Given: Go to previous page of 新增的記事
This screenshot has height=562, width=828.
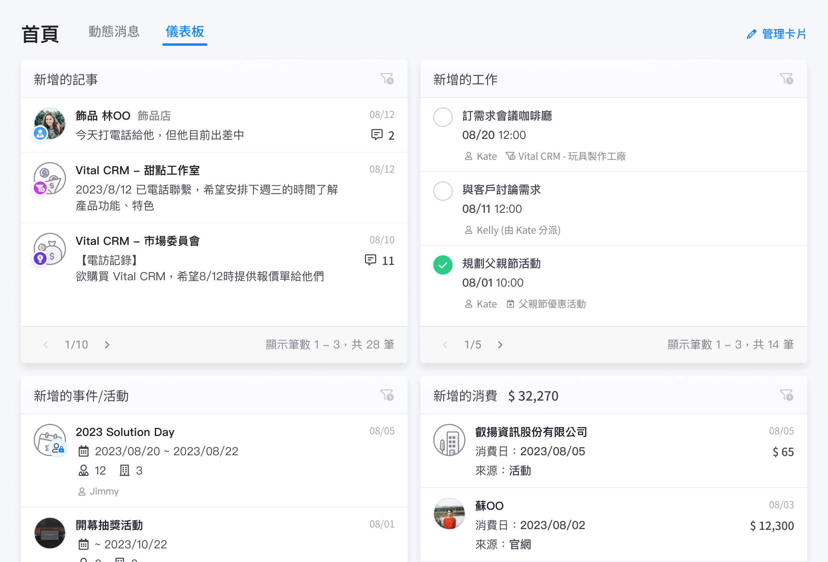Looking at the screenshot, I should click(46, 345).
